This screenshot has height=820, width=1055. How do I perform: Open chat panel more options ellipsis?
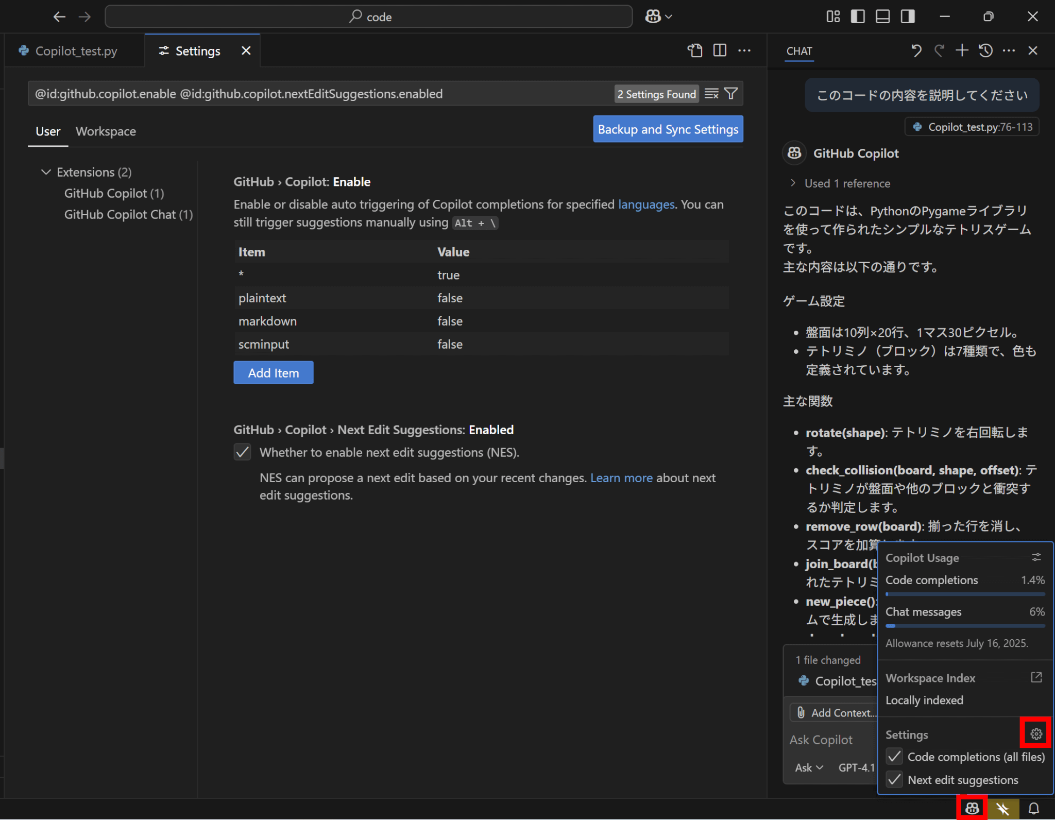[1009, 50]
